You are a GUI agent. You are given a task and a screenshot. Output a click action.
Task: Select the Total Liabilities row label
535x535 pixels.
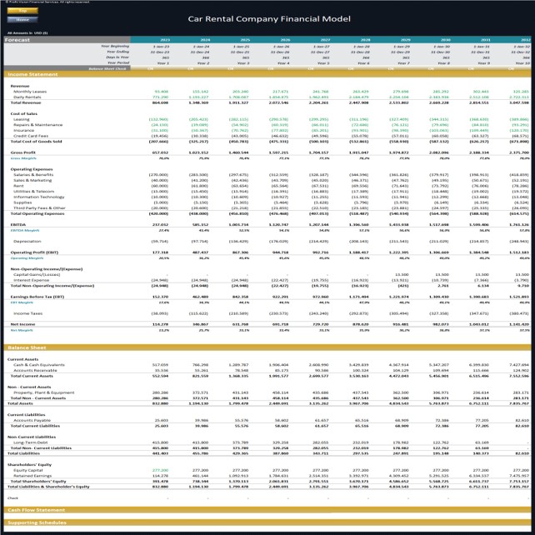[23, 453]
